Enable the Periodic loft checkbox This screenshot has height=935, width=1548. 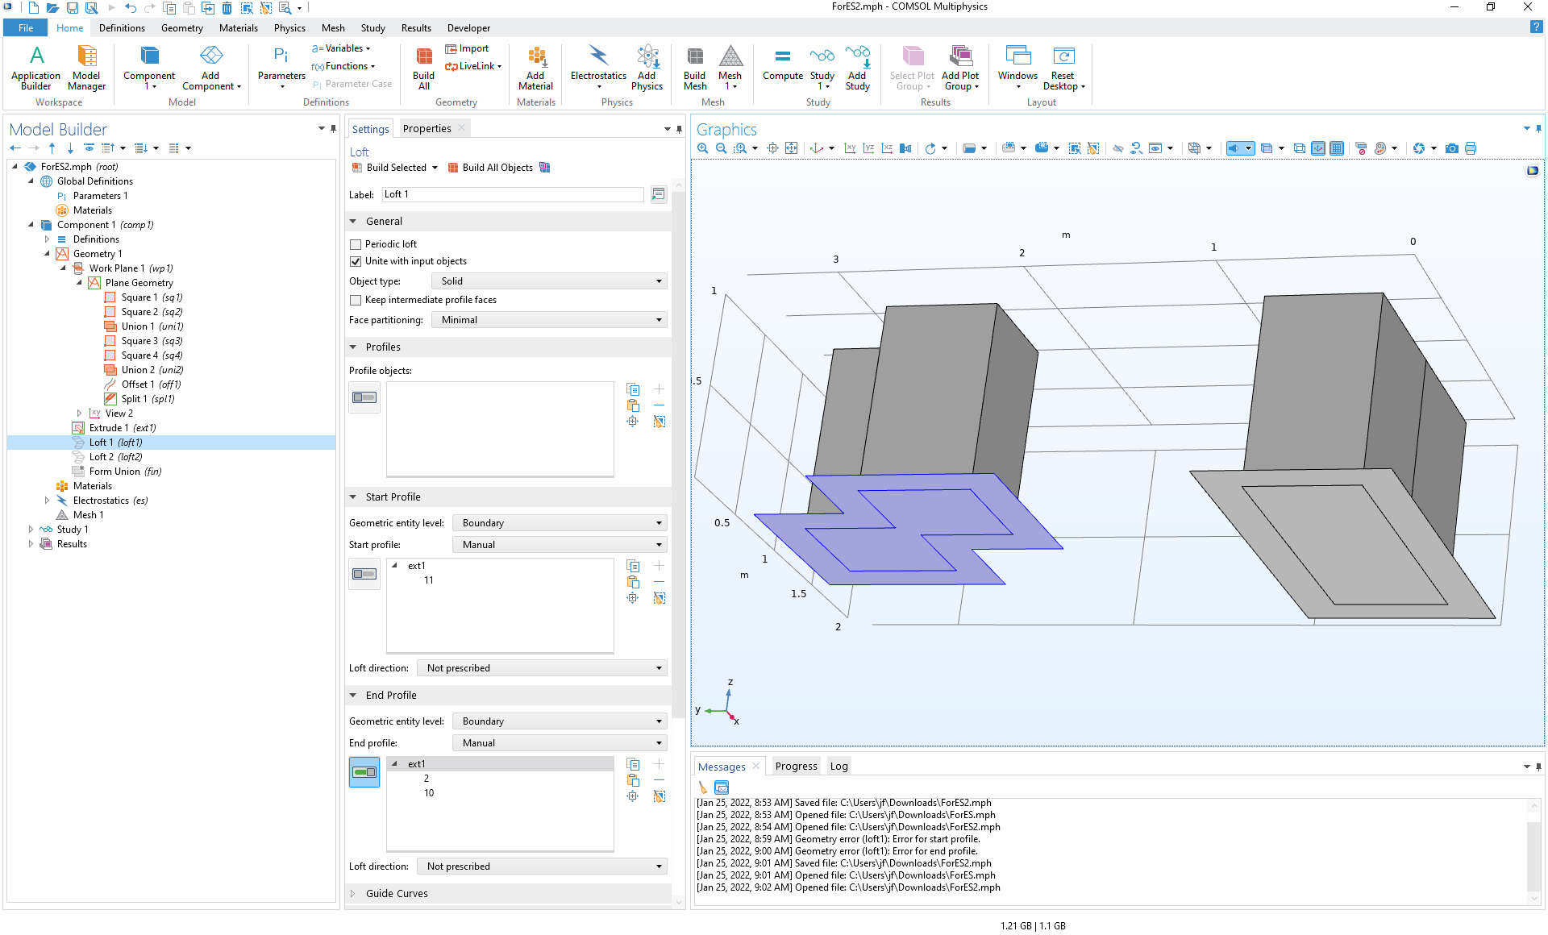tap(356, 244)
